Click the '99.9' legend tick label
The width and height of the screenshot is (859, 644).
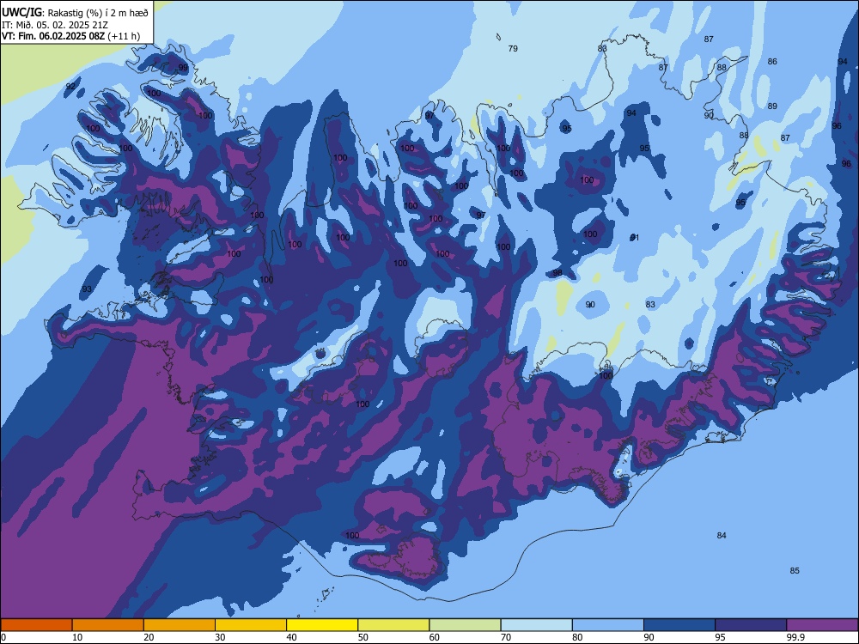coord(795,637)
